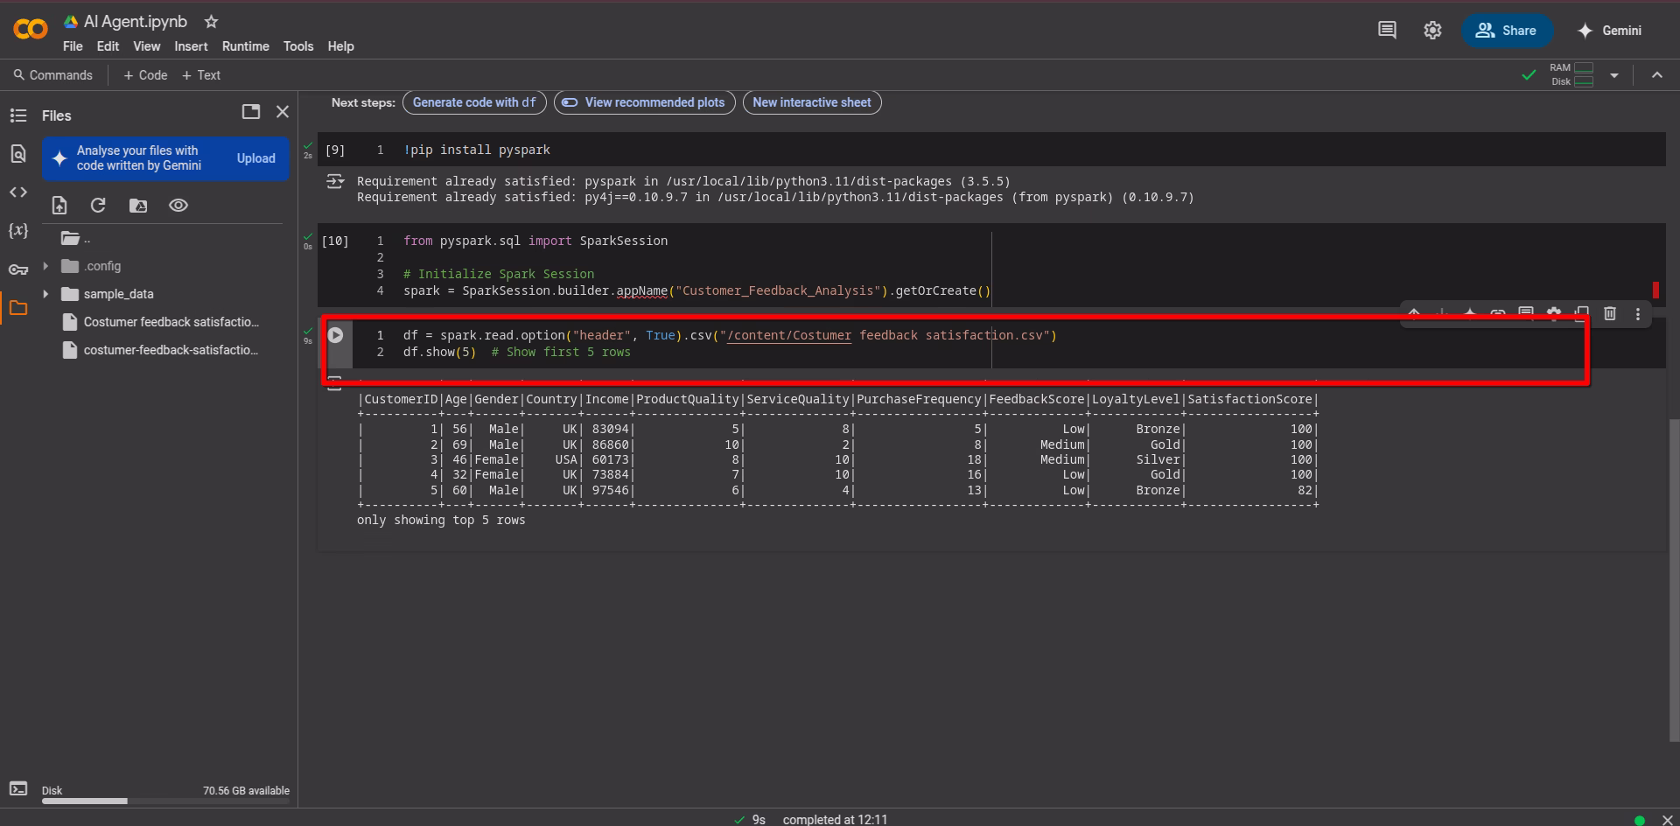Open the Commands search palette

(x=52, y=75)
